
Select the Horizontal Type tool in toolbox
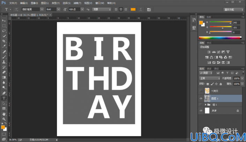coord(4,98)
